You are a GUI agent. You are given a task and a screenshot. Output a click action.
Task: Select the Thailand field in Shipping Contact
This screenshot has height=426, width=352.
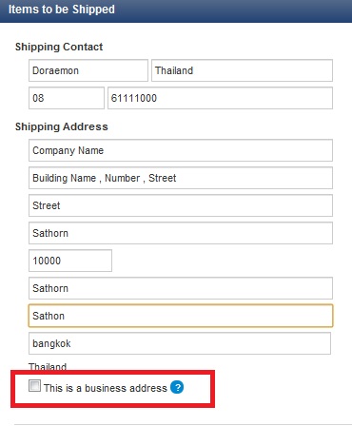[x=242, y=70]
